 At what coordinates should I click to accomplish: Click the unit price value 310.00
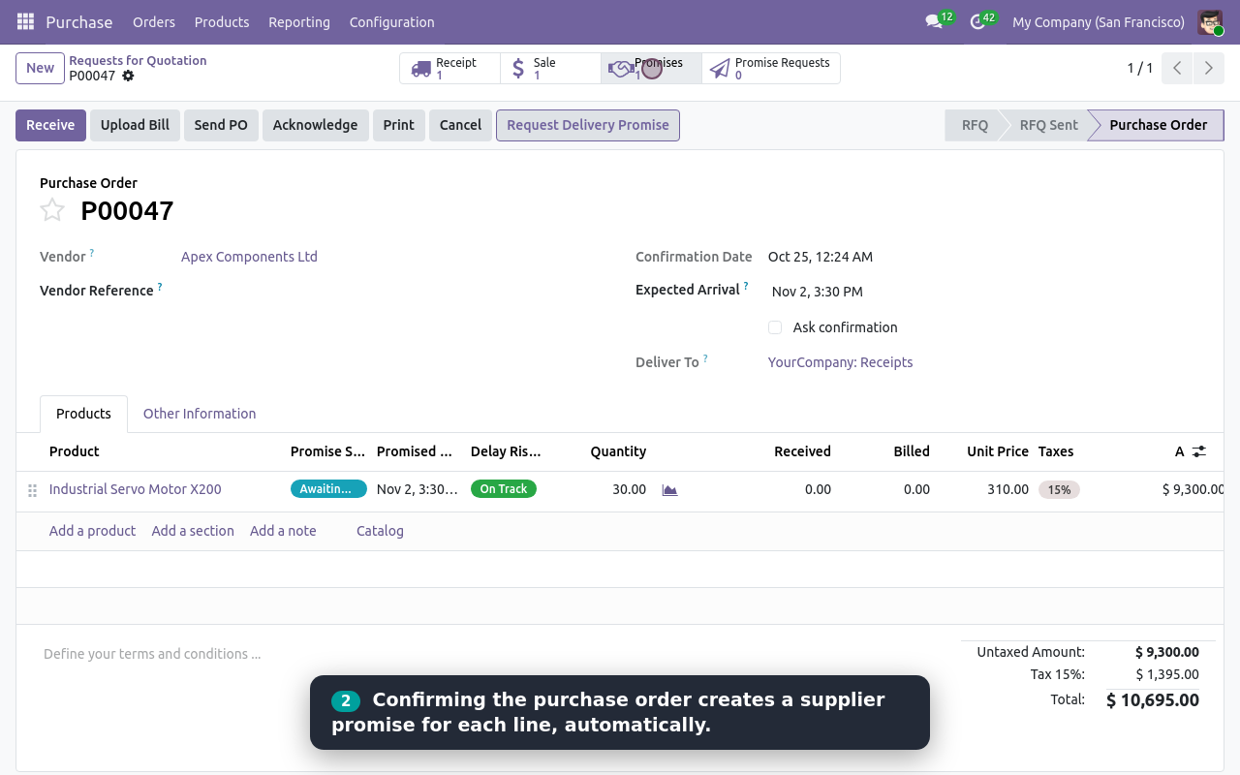pos(1007,489)
